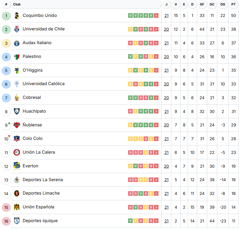Click the Coquimbo Unido club crest
Image resolution: width=241 pixels, height=229 pixels.
pos(17,15)
